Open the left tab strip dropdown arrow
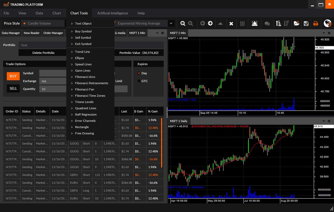 (157, 33)
